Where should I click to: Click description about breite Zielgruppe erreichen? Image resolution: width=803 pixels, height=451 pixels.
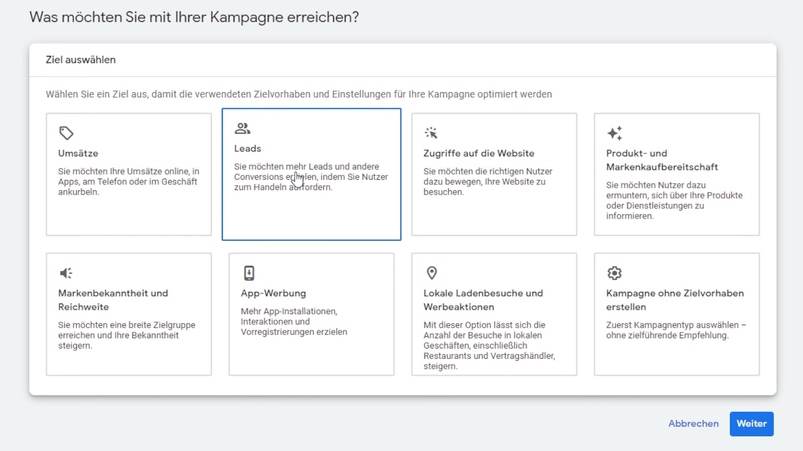click(127, 335)
